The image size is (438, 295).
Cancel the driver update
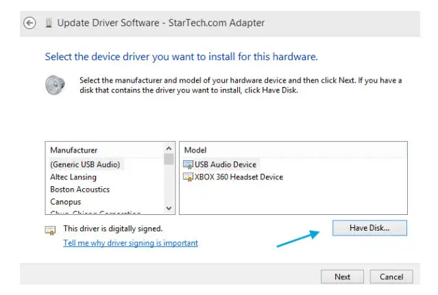391,277
